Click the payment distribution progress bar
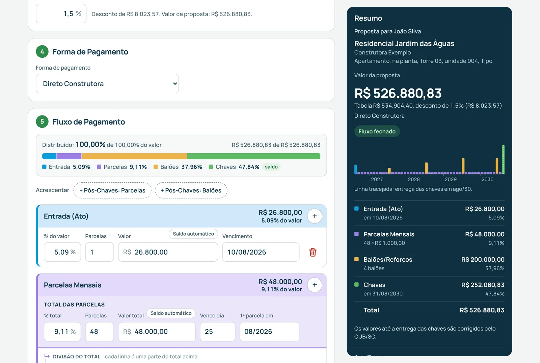The height and width of the screenshot is (363, 540). click(181, 156)
